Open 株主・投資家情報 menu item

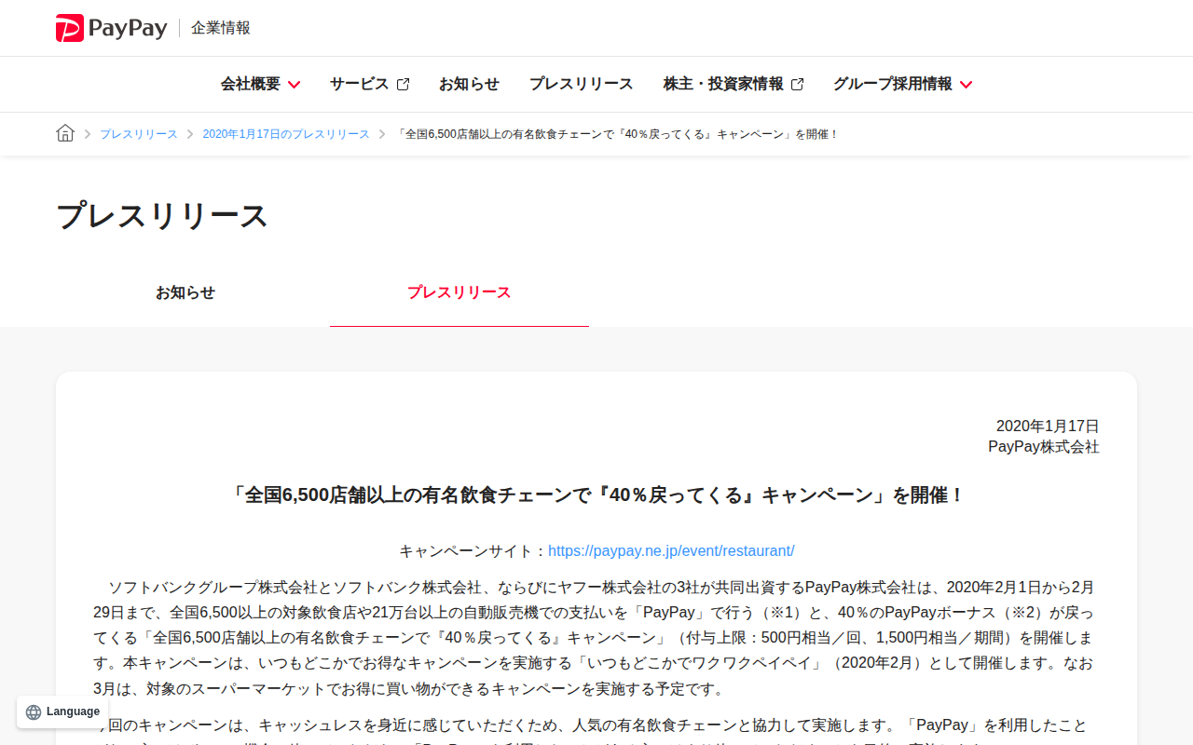point(734,84)
